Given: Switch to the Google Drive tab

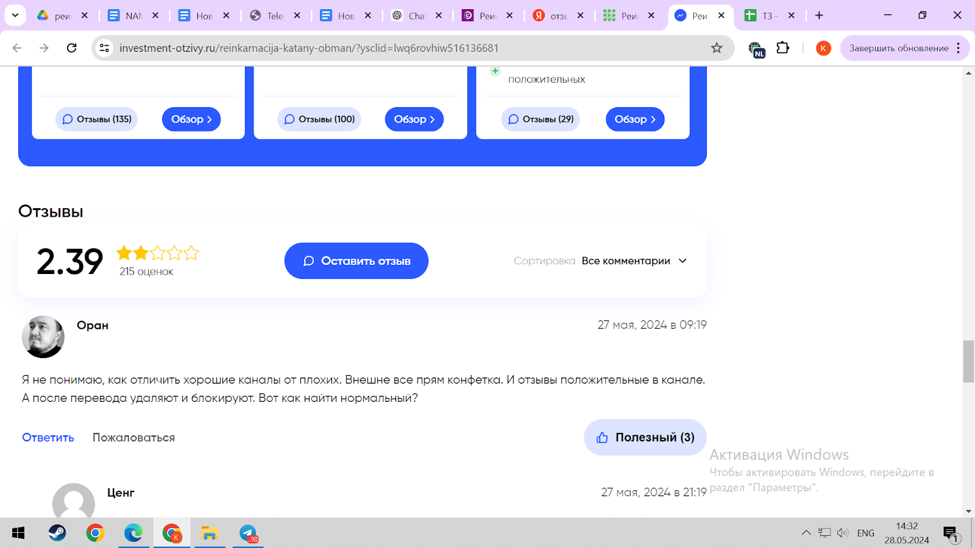Looking at the screenshot, I should (54, 16).
